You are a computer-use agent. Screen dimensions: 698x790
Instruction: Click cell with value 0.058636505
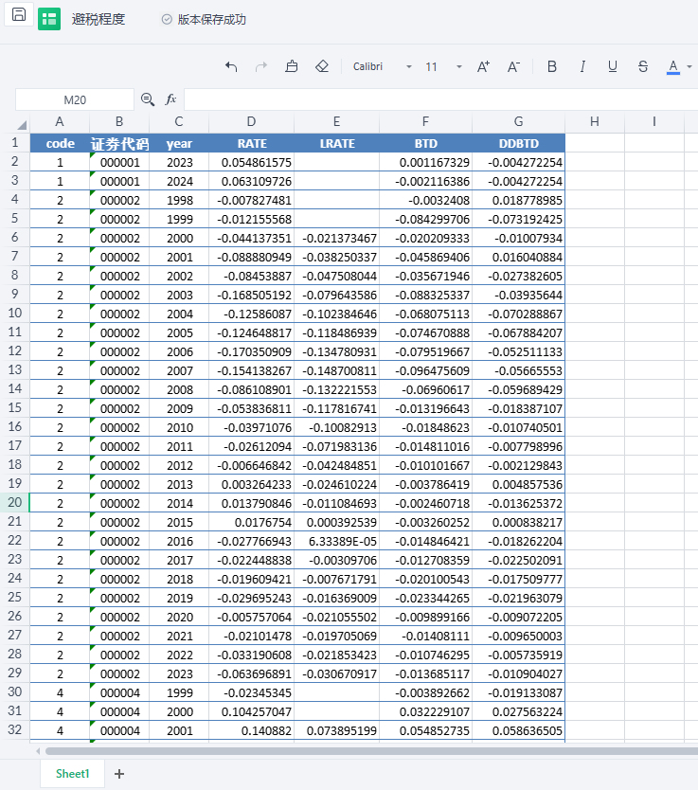[x=519, y=730]
